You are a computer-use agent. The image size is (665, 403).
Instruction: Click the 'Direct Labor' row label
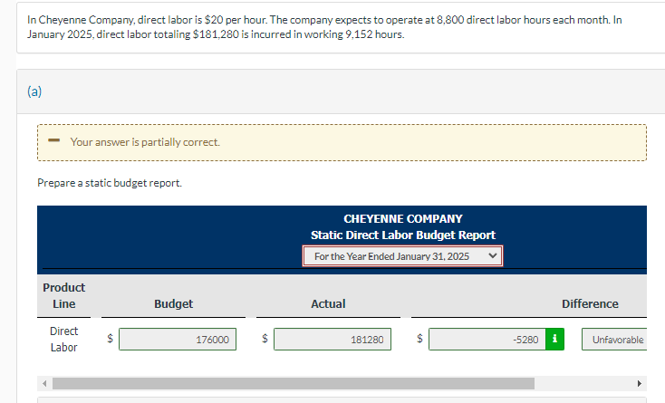pyautogui.click(x=64, y=339)
